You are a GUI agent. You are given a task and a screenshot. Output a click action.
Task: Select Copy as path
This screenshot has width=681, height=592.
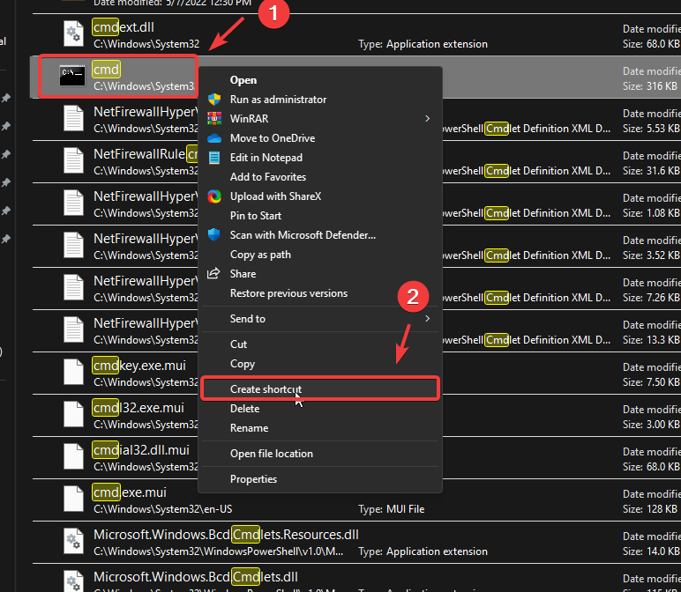320,255
